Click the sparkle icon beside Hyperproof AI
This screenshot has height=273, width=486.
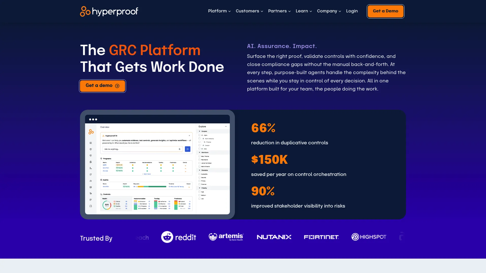point(104,136)
